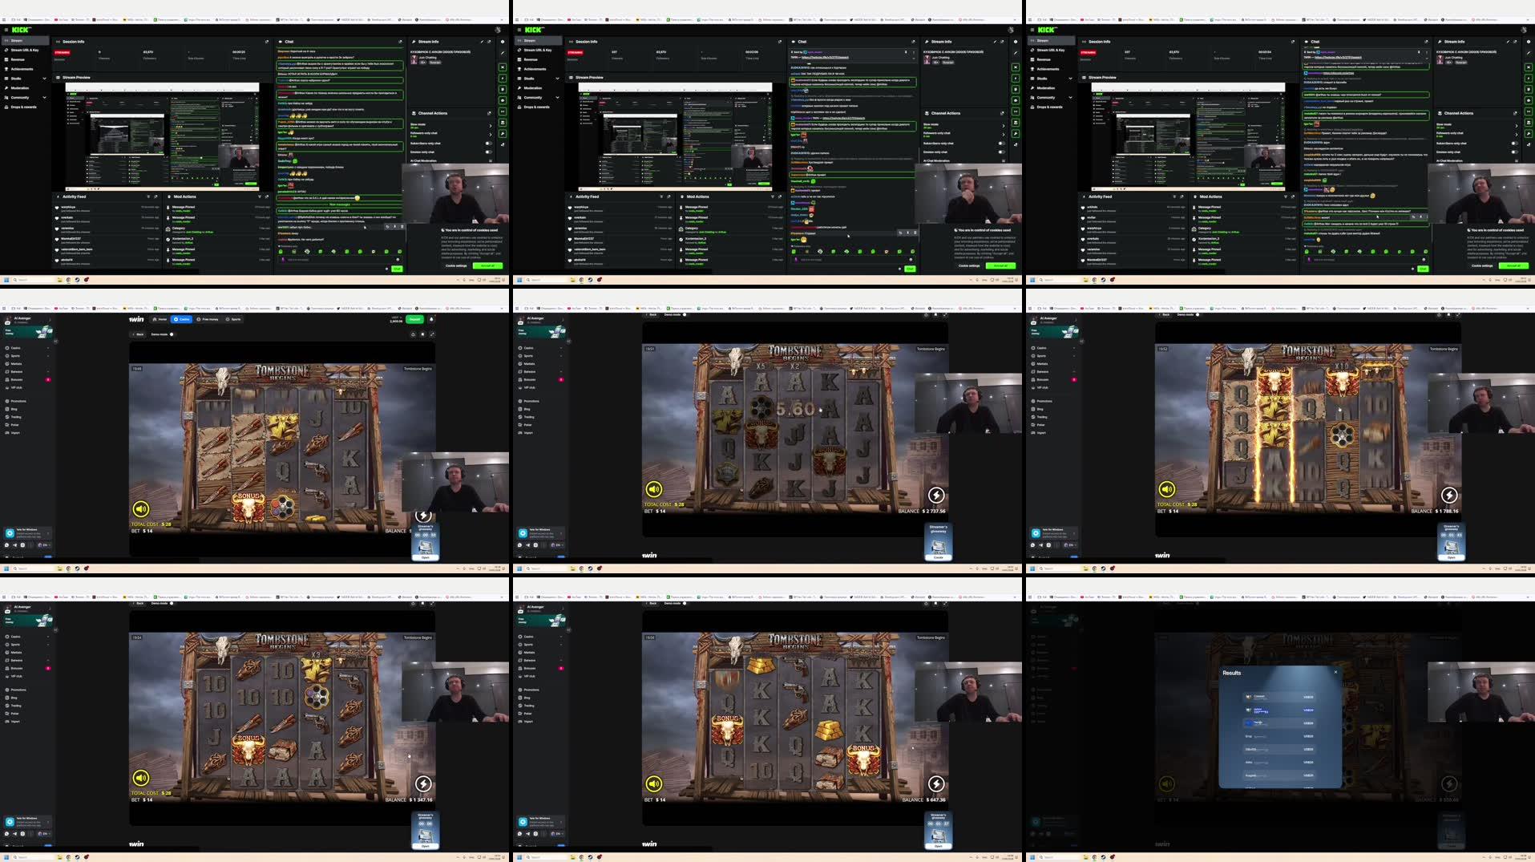Screen dimensions: 1535x862
Task: Open Cookie settings, Kick frame 00:00:25
Action: [456, 265]
